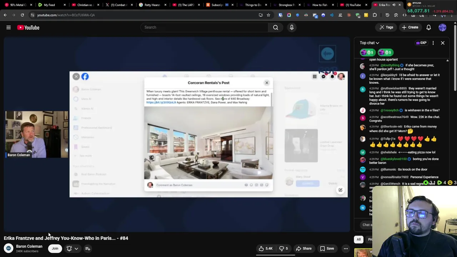Switch to the Patty Hearst browser tab
The height and width of the screenshot is (257, 457).
[152, 5]
